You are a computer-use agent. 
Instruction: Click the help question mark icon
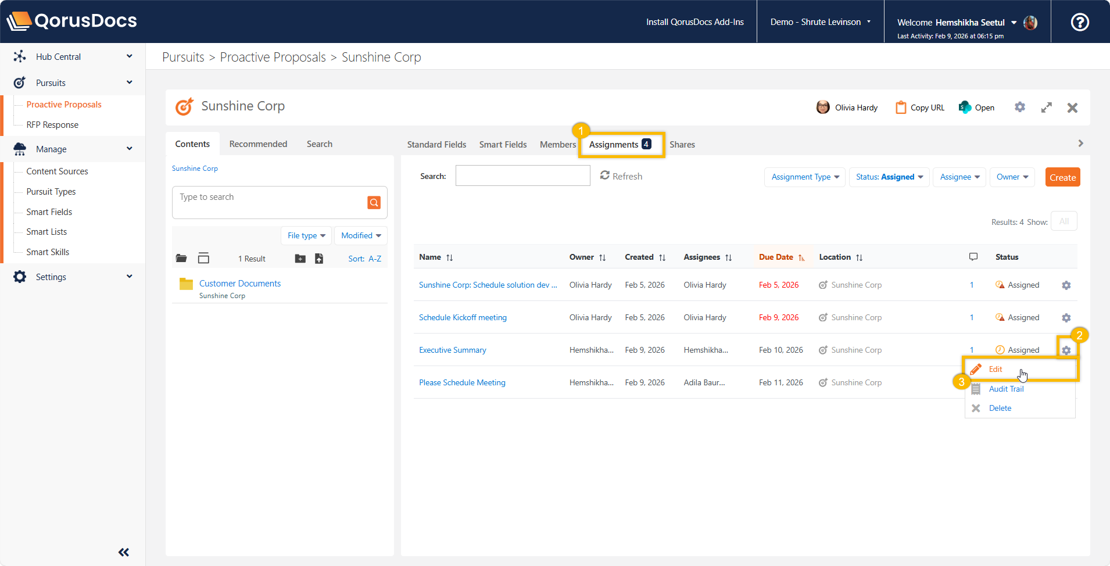(x=1080, y=22)
